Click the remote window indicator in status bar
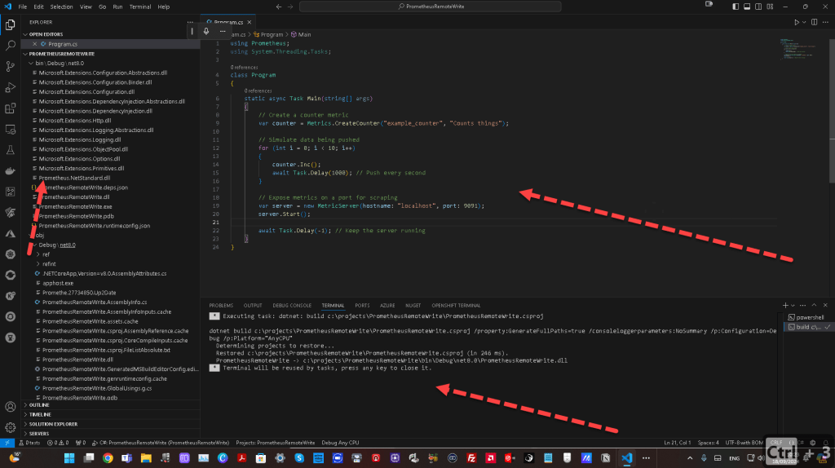 tap(7, 443)
